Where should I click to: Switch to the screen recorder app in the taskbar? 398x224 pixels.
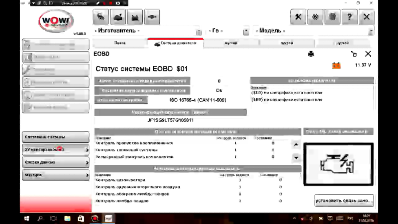point(95,218)
